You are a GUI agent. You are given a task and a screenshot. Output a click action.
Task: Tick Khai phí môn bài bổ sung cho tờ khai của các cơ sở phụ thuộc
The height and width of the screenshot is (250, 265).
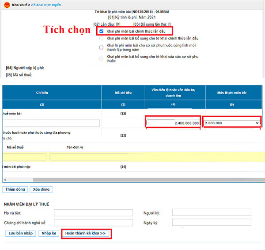[x=102, y=58]
